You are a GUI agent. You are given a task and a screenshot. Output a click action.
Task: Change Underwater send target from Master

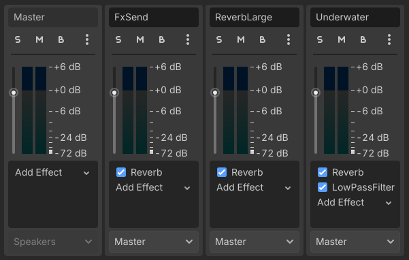(355, 242)
